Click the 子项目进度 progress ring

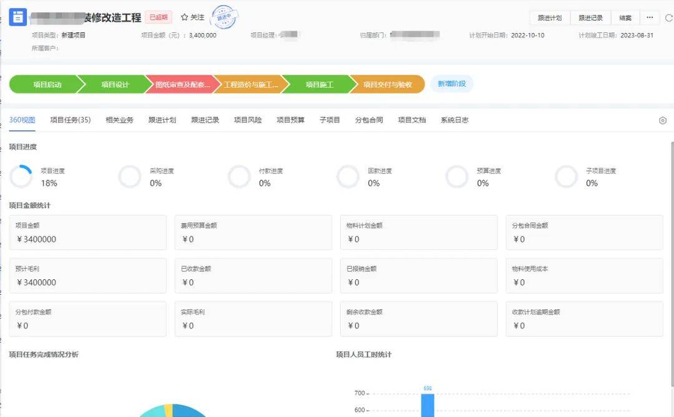tap(566, 177)
